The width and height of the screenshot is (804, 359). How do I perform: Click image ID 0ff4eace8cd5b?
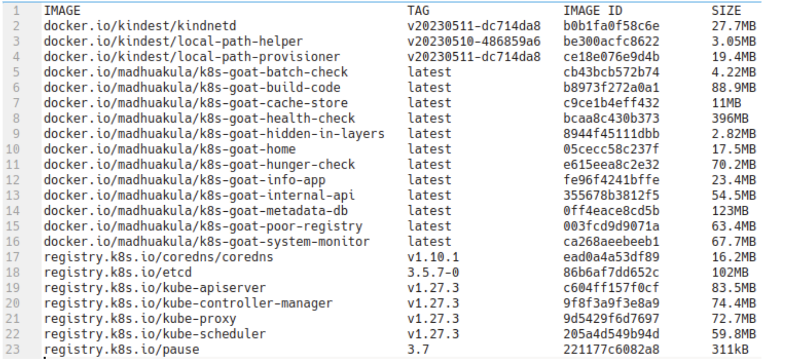pos(611,211)
